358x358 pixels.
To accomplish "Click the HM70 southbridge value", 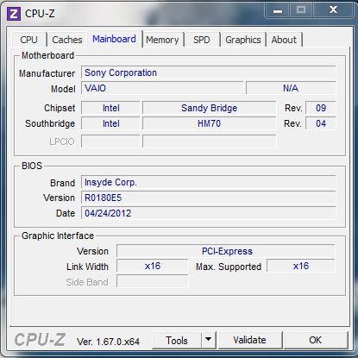I will (x=210, y=123).
